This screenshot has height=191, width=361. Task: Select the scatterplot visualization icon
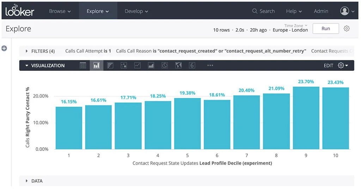coord(124,66)
